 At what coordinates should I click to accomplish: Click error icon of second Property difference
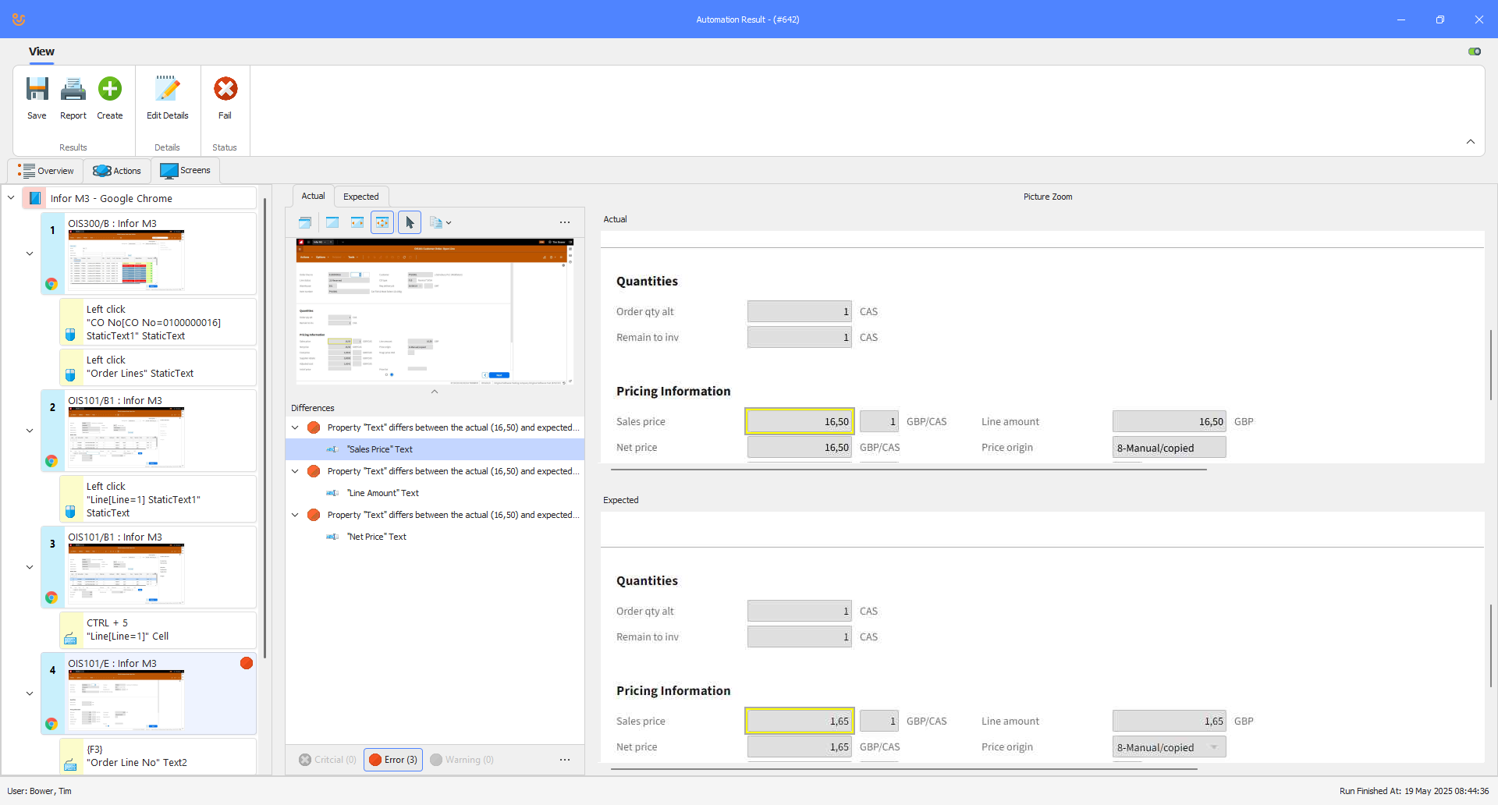(314, 471)
